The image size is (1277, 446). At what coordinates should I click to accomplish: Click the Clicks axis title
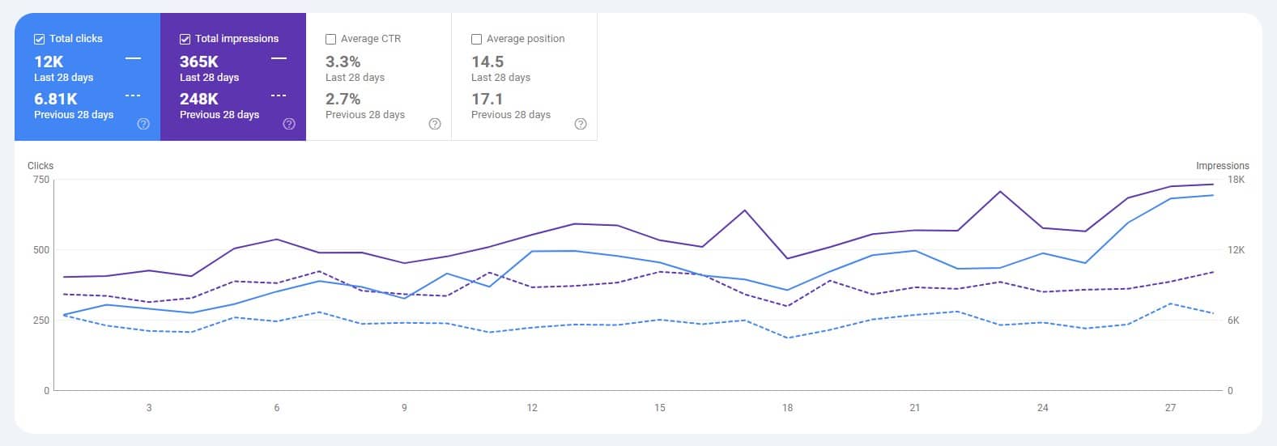40,166
